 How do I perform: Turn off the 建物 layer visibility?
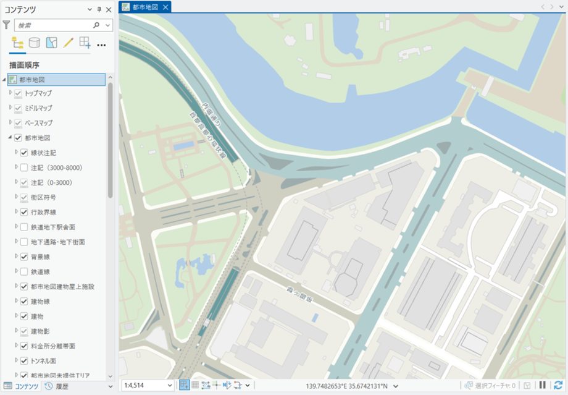(x=24, y=316)
